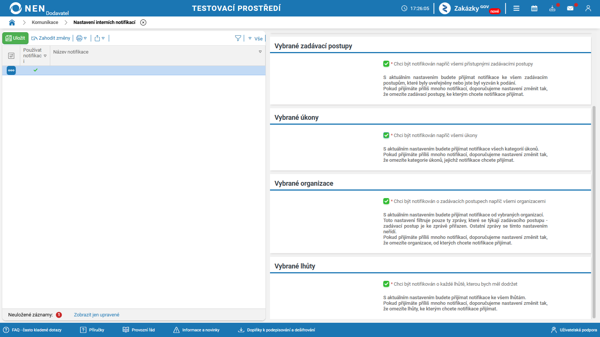Image resolution: width=600 pixels, height=337 pixels.
Task: Open the messages envelope icon
Action: [x=570, y=8]
